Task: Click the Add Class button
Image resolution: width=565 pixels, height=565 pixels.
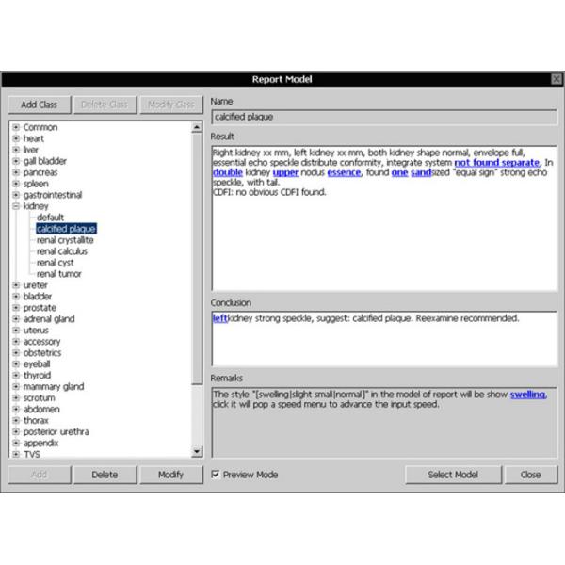Action: click(x=40, y=105)
